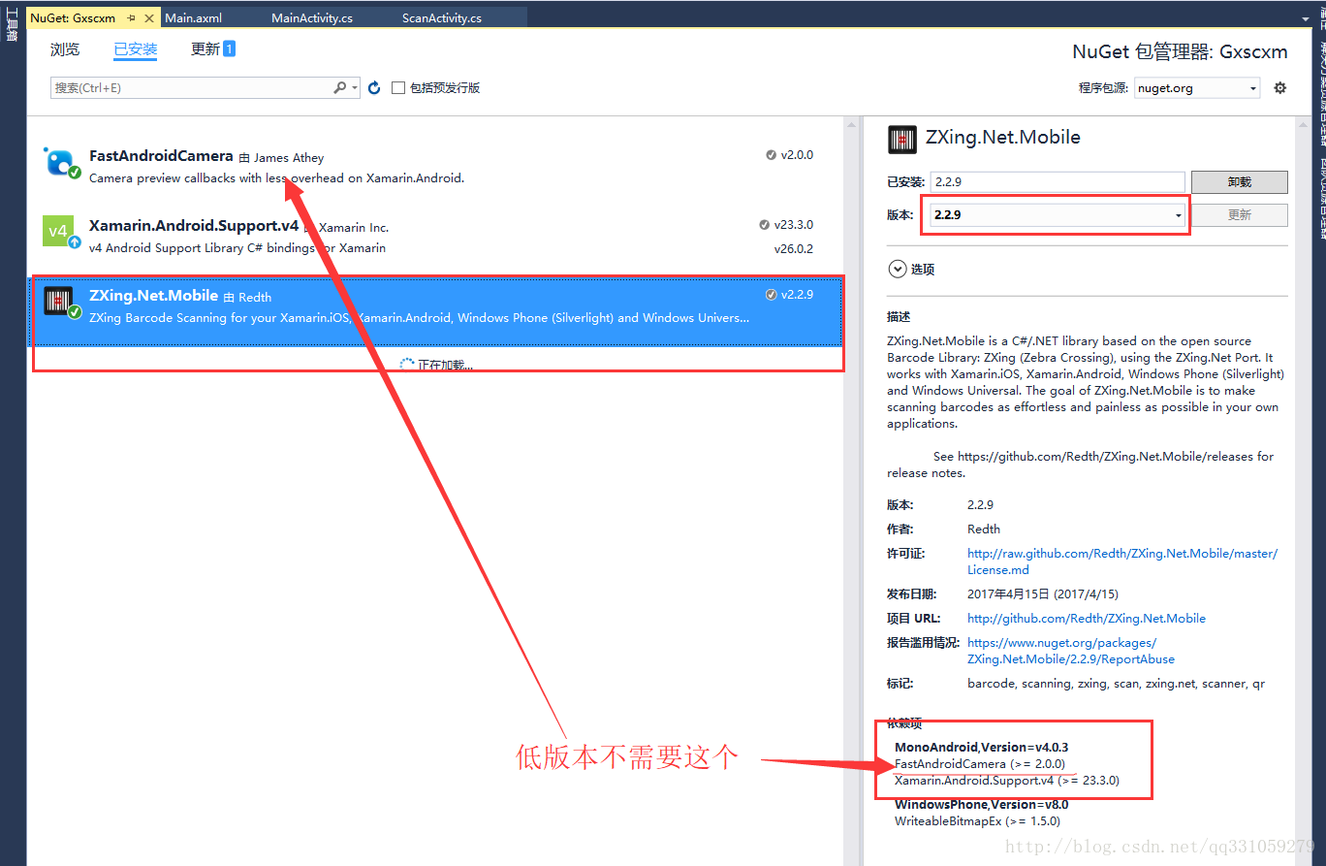Click the tags text barcode, scanning, zxing
Image resolution: width=1326 pixels, height=866 pixels.
(1116, 684)
